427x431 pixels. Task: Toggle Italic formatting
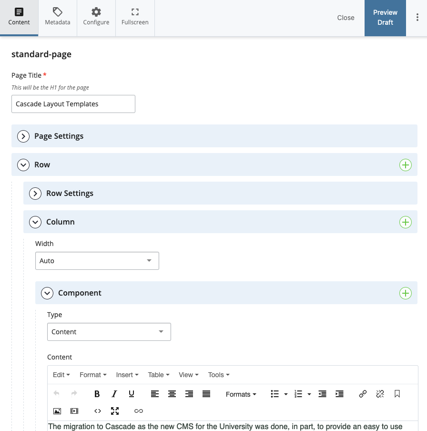tap(114, 394)
